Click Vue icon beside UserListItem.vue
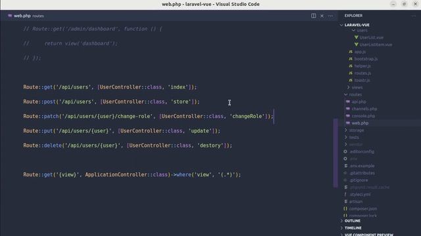 click(x=357, y=45)
